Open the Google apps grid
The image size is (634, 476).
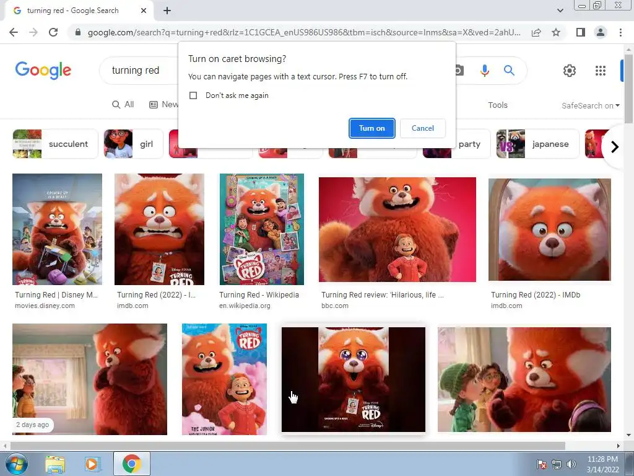(x=601, y=71)
